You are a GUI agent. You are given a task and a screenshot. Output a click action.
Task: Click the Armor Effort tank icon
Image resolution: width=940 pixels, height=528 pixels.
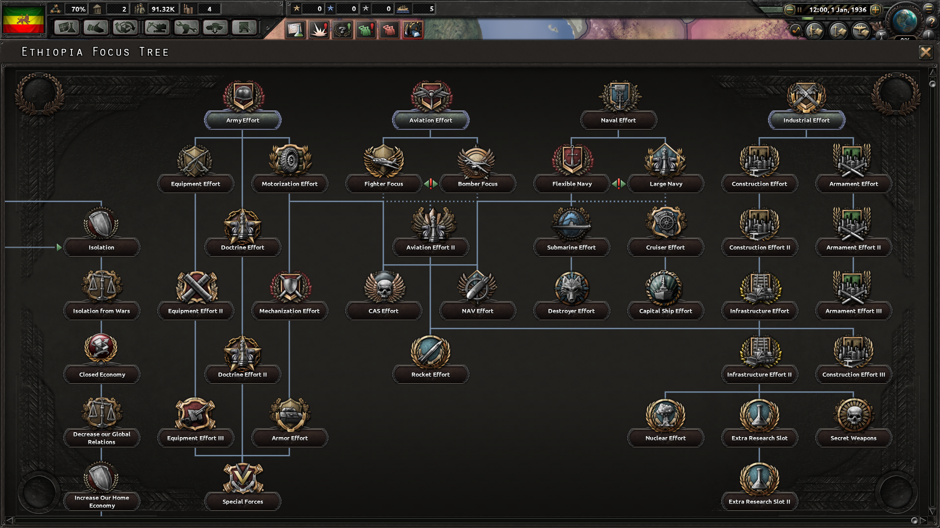290,415
